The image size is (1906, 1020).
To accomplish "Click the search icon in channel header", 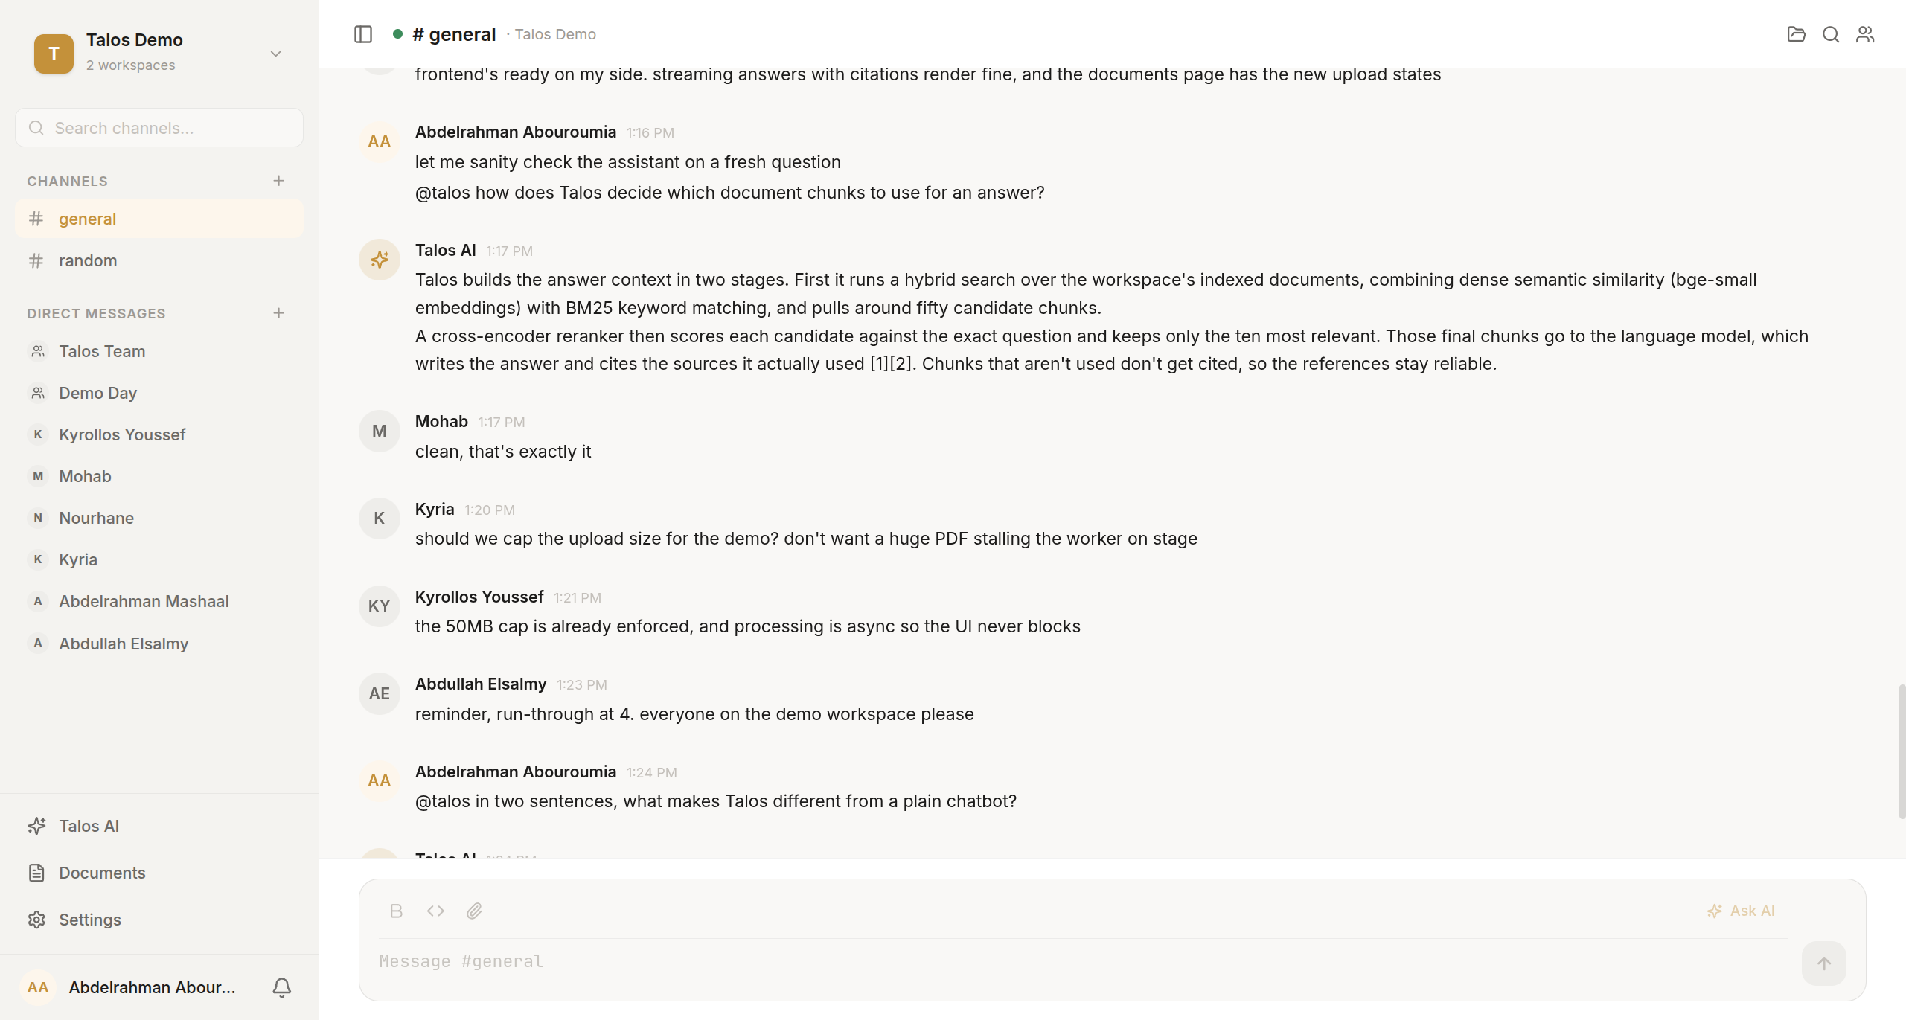I will point(1831,34).
